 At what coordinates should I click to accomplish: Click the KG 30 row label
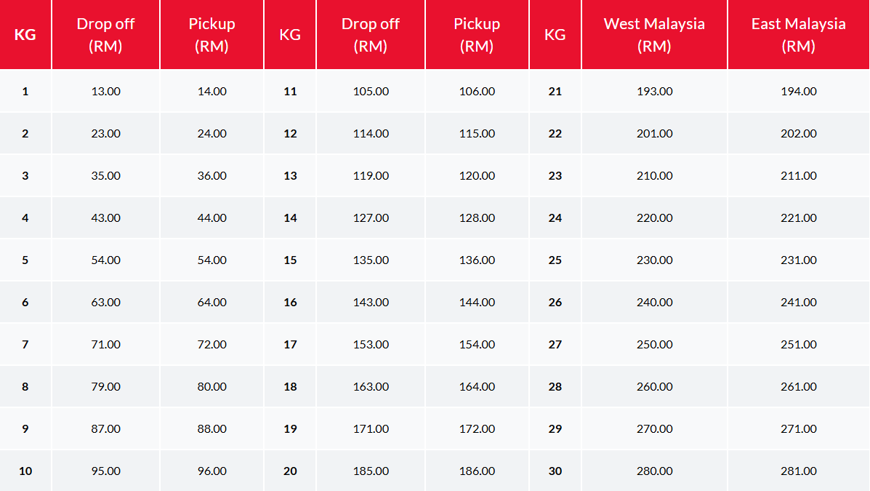click(x=555, y=471)
